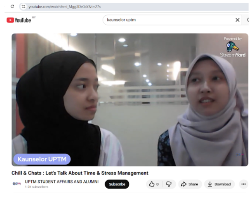Share this video
251x197 pixels.
coord(189,184)
